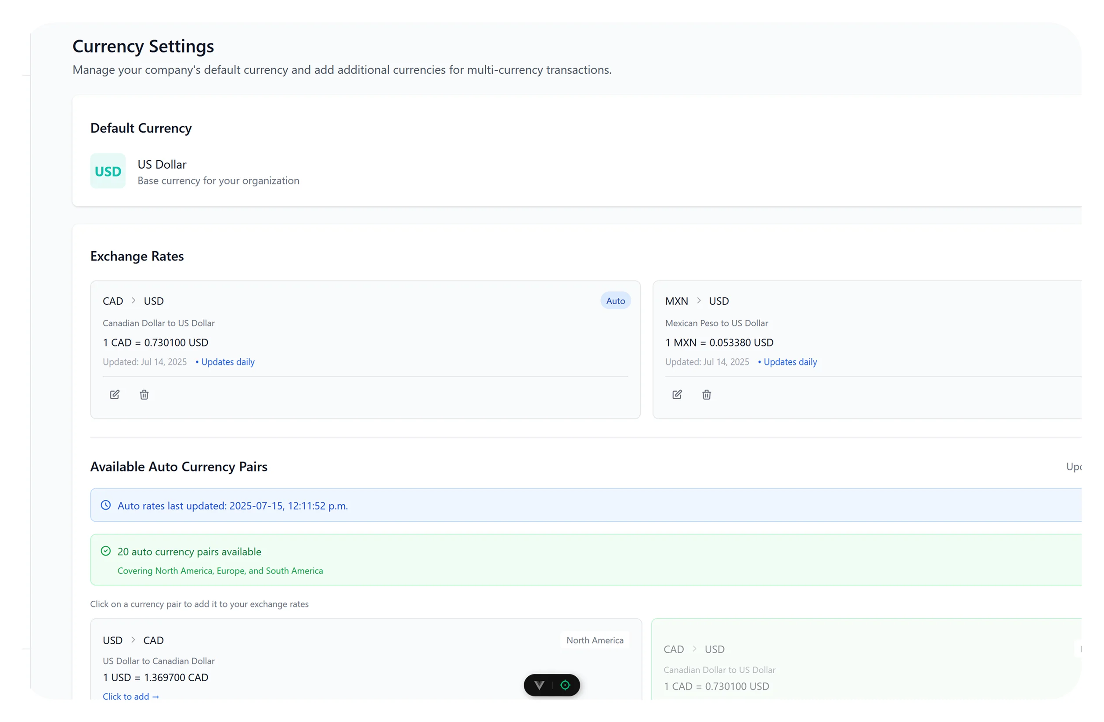Click the clock icon beside auto rates updated

point(106,505)
